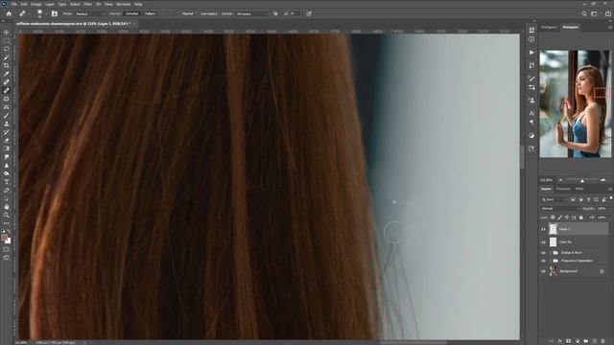Click the search icon at top right
The height and width of the screenshot is (345, 614).
tap(584, 13)
